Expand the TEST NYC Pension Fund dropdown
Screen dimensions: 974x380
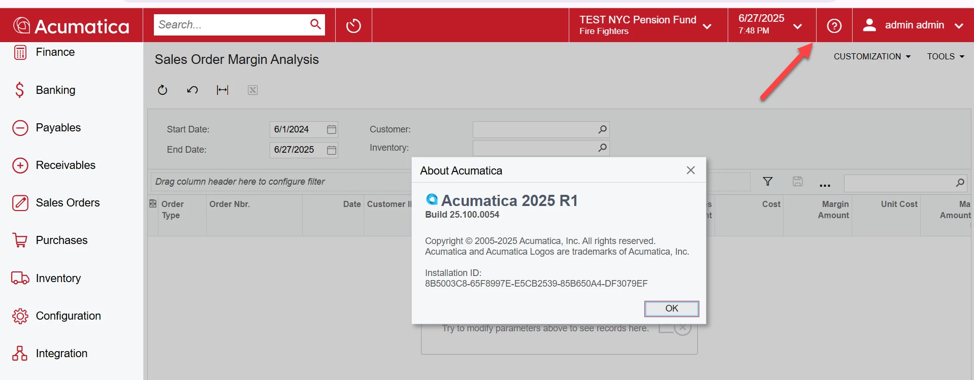click(x=707, y=26)
